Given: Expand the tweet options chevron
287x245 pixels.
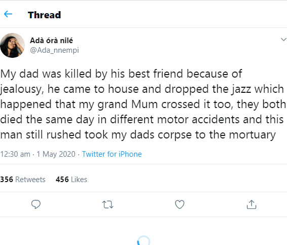Looking at the screenshot, I should [x=283, y=39].
